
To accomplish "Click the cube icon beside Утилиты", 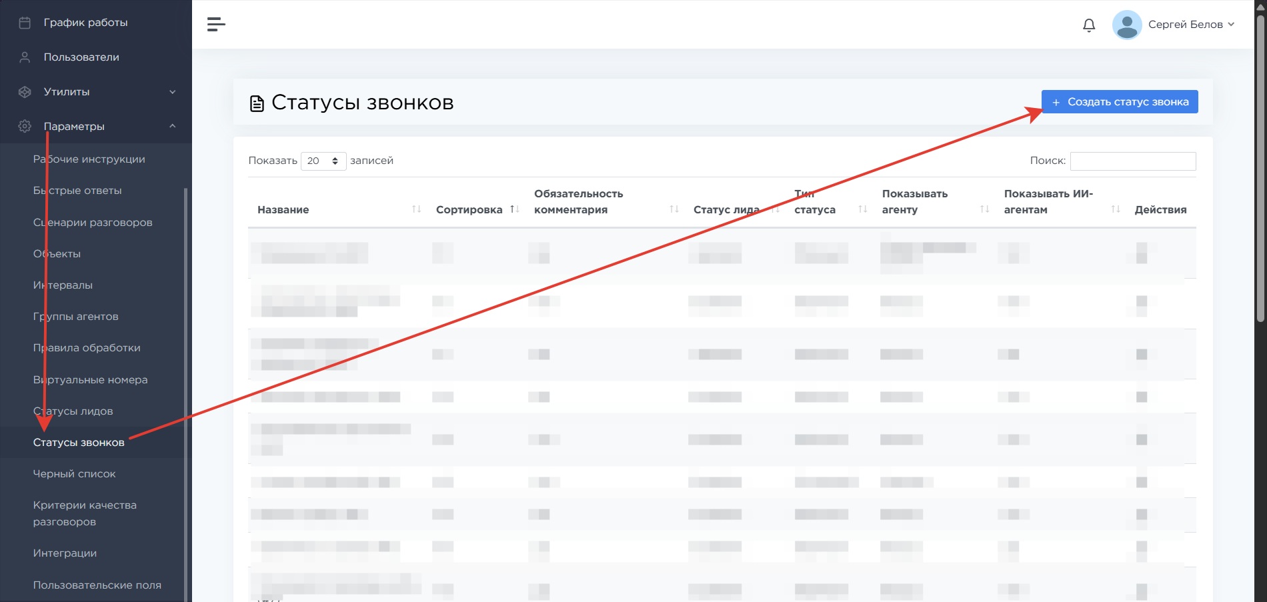I will pos(25,92).
